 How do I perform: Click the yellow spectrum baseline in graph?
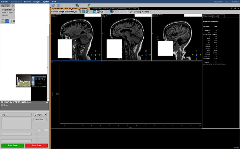pos(130,94)
